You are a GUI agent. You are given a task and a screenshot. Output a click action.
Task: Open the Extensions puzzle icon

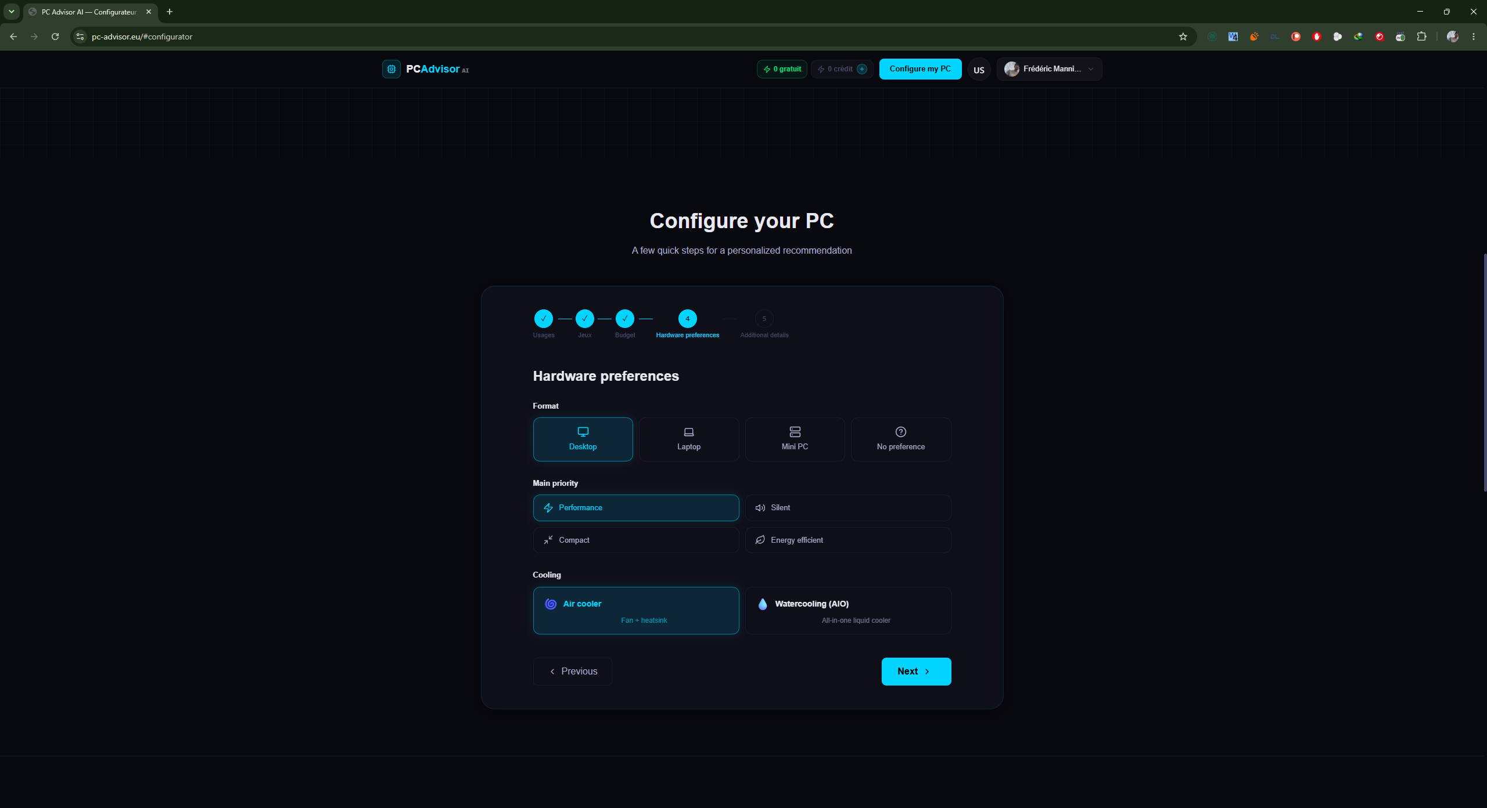(1421, 37)
